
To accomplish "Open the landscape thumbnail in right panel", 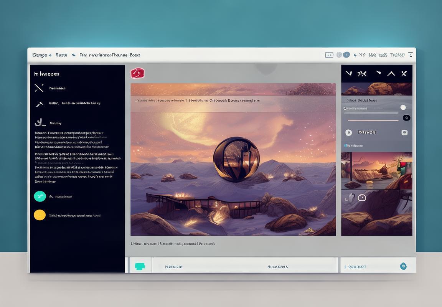I will coord(376,170).
